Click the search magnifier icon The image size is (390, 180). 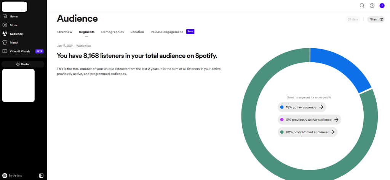pos(362,6)
